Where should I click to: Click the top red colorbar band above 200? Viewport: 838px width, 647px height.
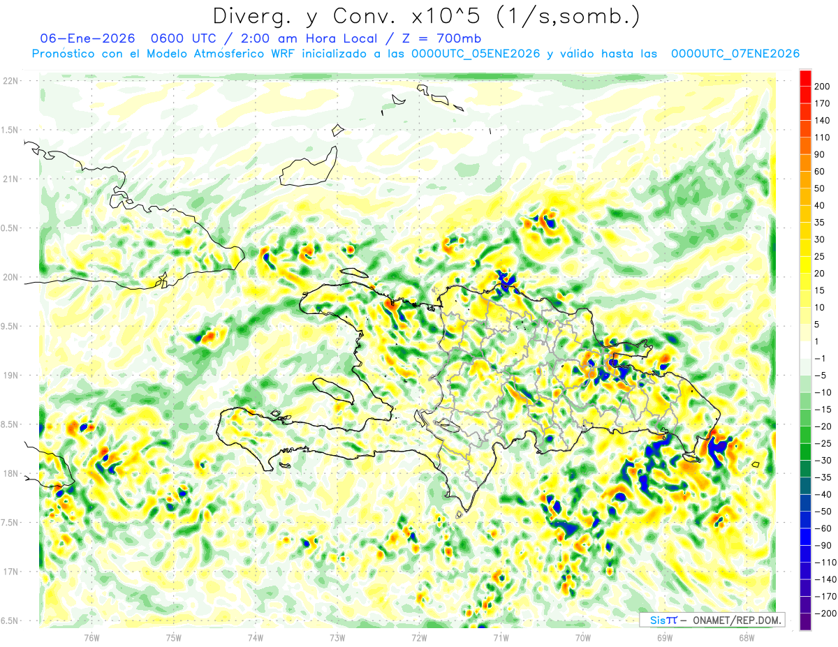click(x=805, y=78)
